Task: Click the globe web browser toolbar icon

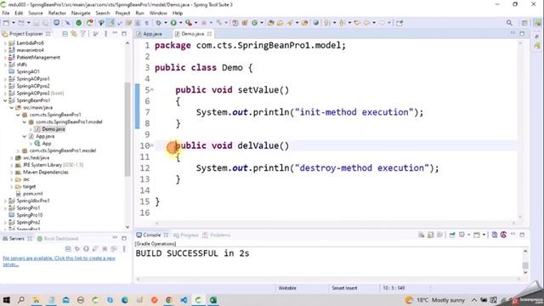Action: [315, 23]
